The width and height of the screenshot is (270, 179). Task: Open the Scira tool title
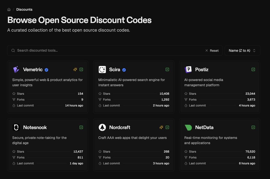[114, 70]
